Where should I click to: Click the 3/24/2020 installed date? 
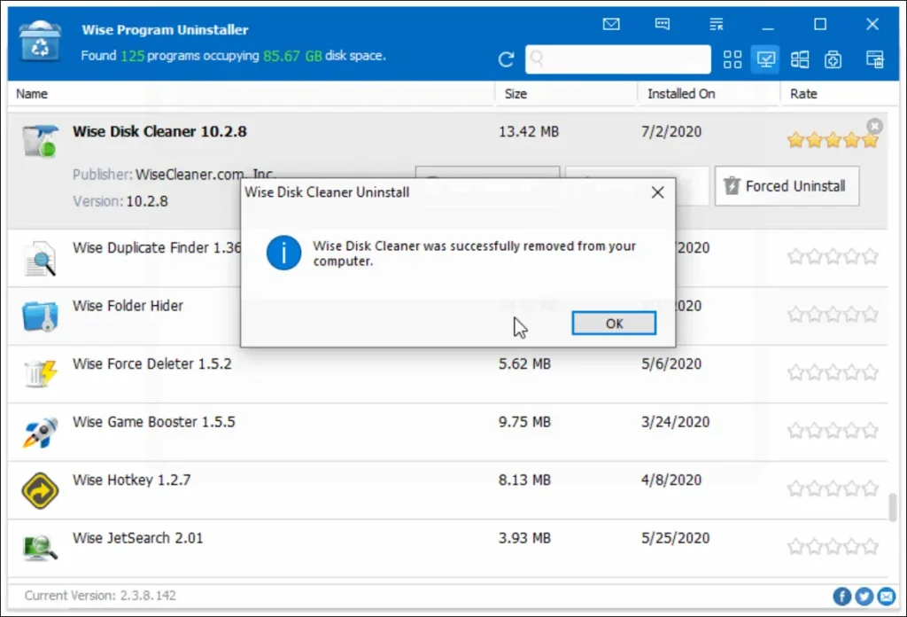[675, 422]
